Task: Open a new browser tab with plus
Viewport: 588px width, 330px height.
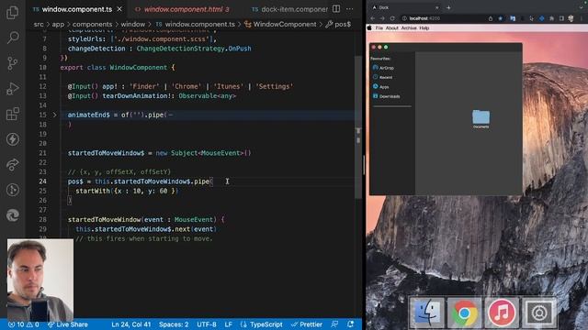Action: pyautogui.click(x=448, y=7)
